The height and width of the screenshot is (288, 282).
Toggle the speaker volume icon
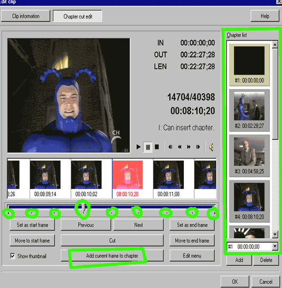point(211,147)
